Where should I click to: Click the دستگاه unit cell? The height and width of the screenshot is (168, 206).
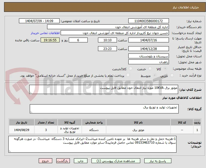(94, 130)
